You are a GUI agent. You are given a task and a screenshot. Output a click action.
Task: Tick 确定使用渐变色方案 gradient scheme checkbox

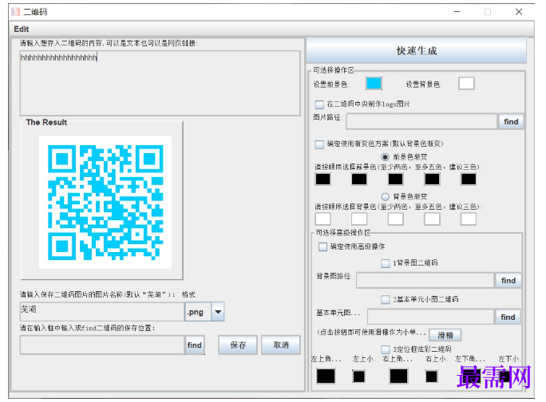[x=319, y=144]
